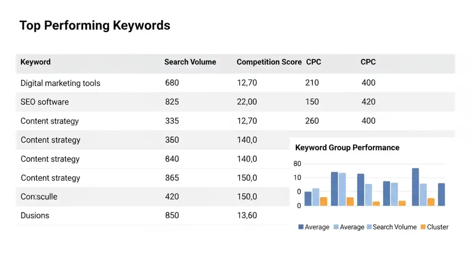Click the Conisculle keyword cell

(39, 197)
